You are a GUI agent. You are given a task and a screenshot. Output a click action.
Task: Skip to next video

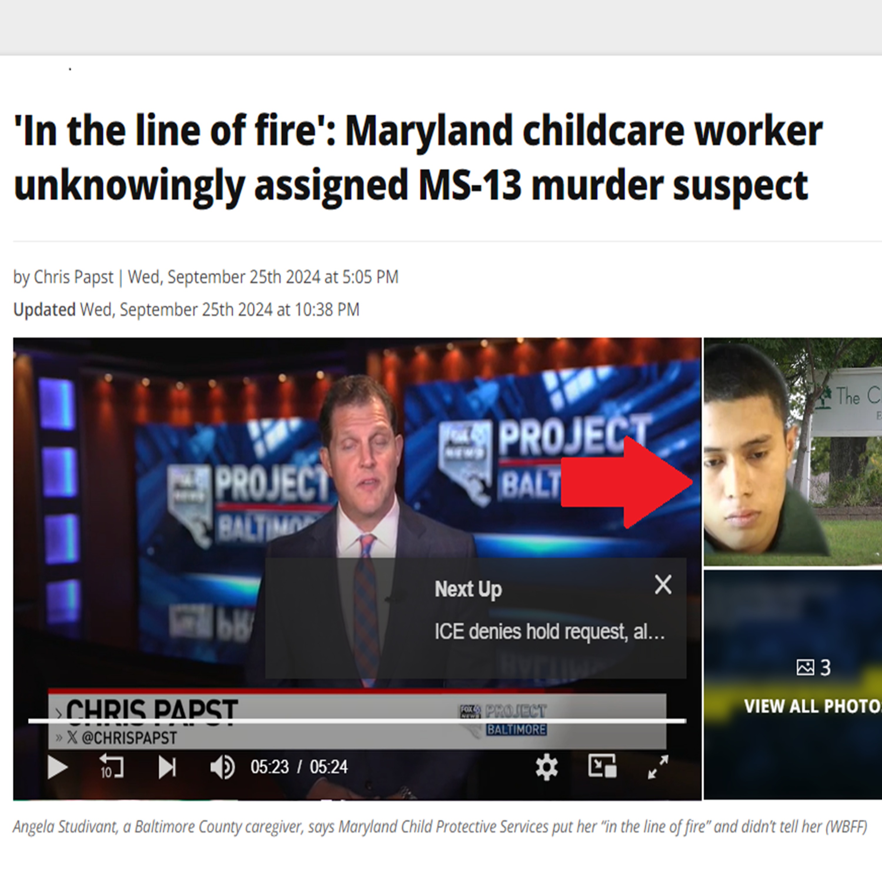click(167, 767)
